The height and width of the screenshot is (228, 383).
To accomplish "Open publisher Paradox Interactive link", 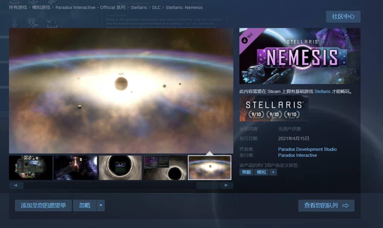I will coord(297,155).
